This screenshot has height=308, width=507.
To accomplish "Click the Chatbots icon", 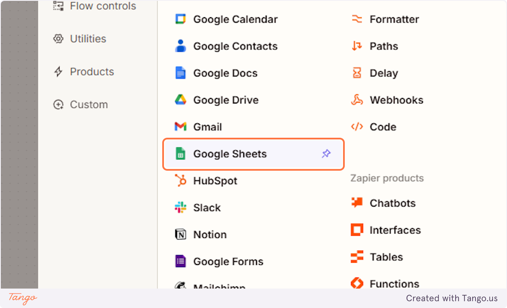I will click(x=357, y=203).
